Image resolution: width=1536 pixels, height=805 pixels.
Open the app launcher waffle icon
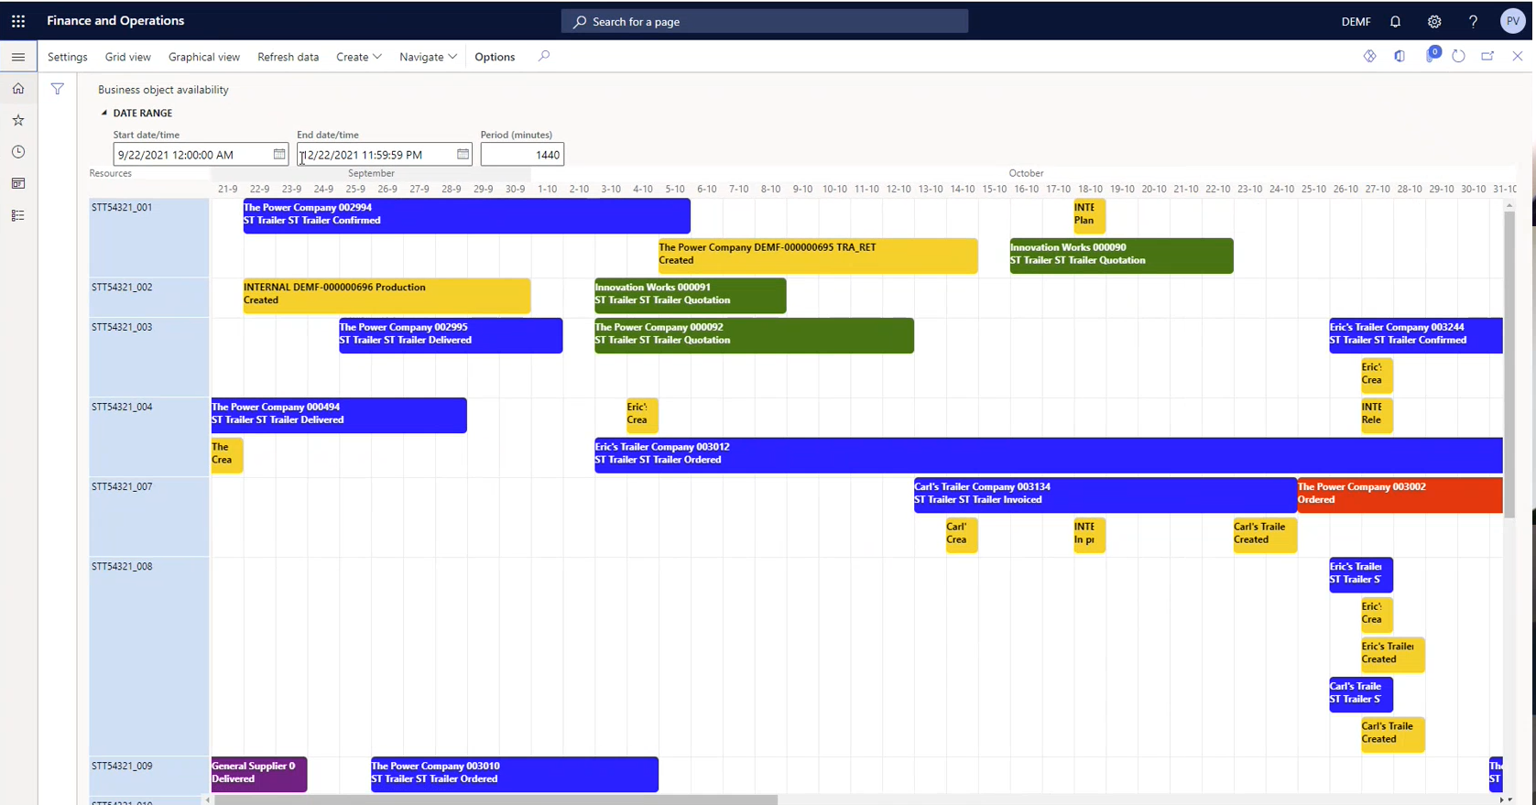click(x=18, y=21)
